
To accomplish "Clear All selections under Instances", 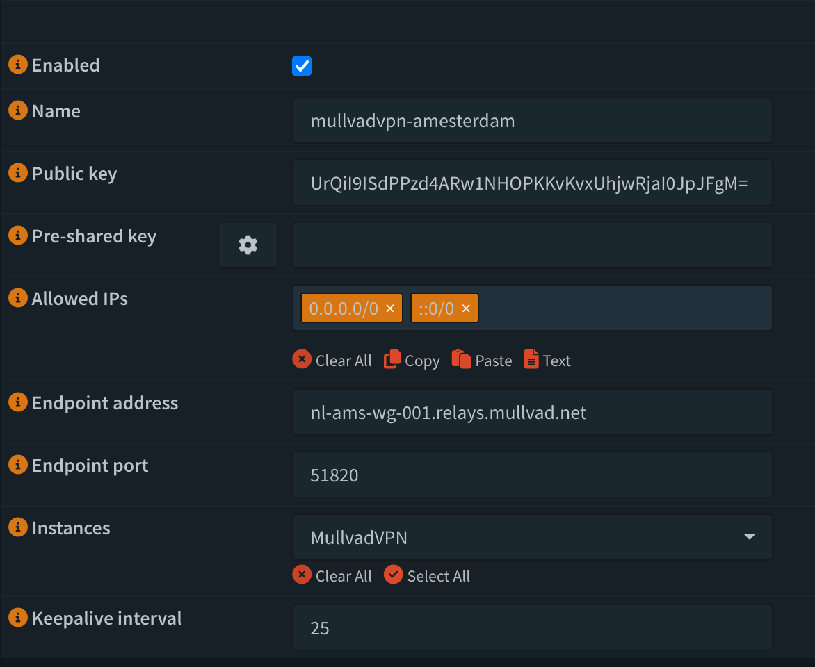I will click(332, 576).
